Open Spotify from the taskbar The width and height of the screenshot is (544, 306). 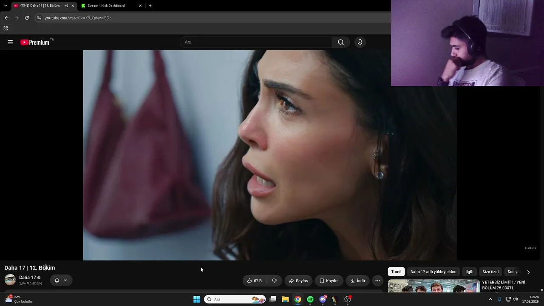310,299
